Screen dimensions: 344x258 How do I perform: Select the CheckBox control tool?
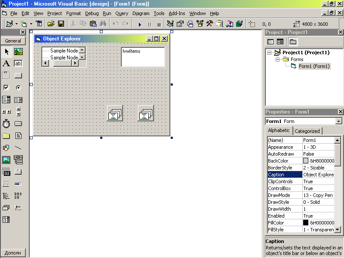tap(6, 88)
